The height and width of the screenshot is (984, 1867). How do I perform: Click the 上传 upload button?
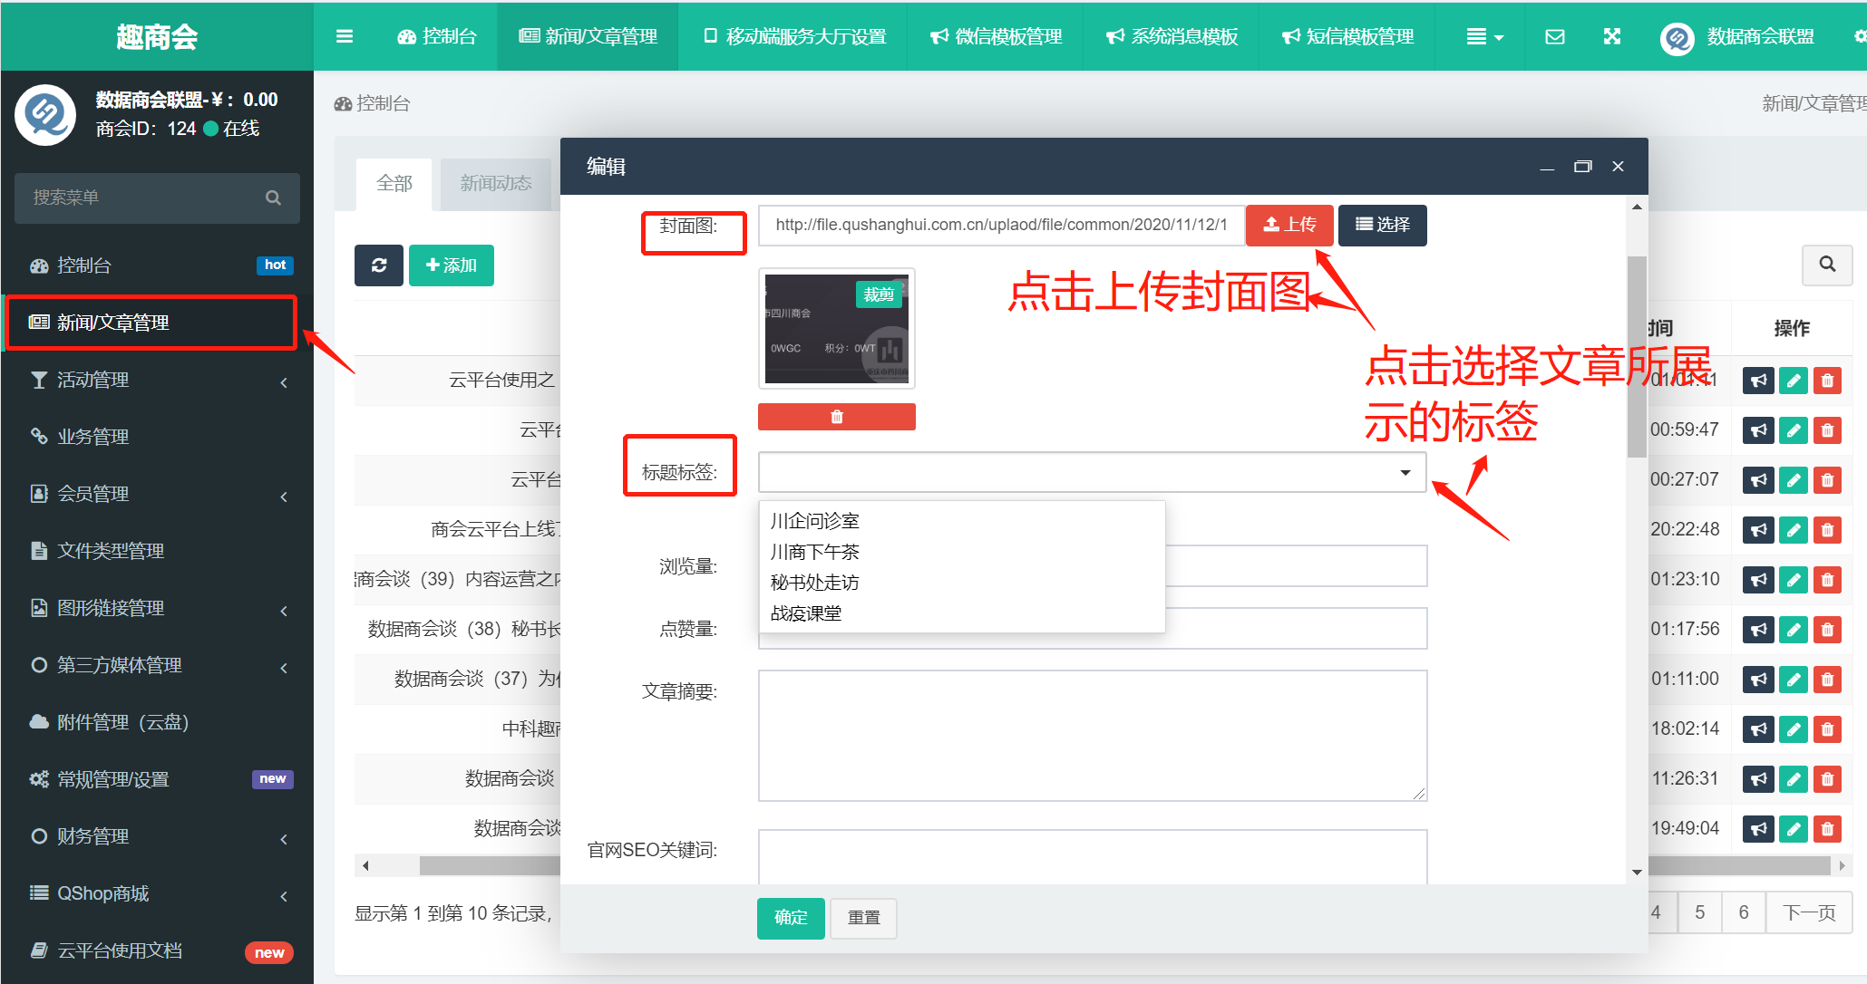[1288, 225]
